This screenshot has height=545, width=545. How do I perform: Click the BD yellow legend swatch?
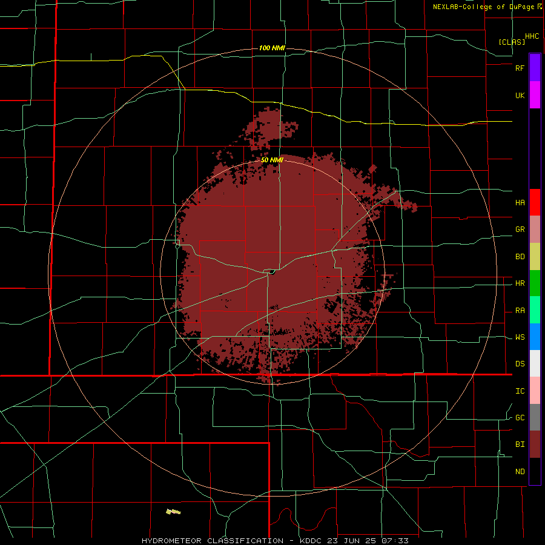click(535, 257)
